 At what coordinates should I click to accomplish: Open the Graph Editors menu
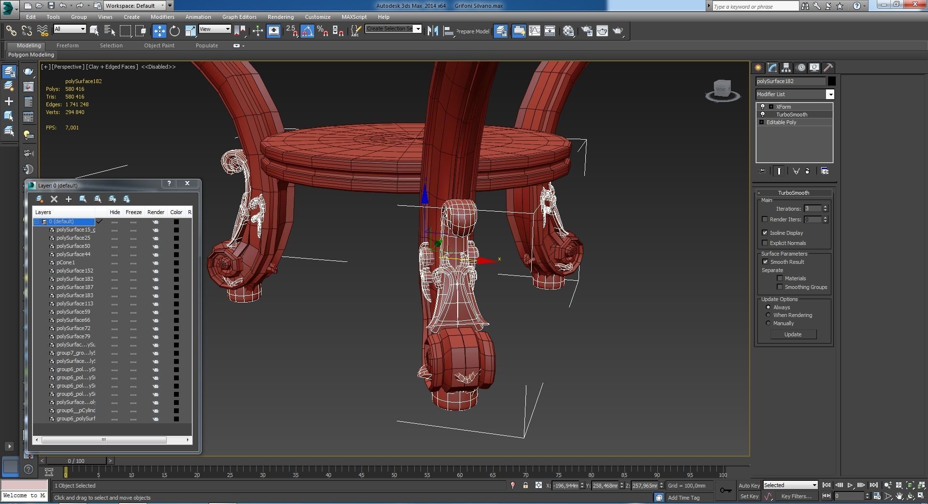[239, 17]
